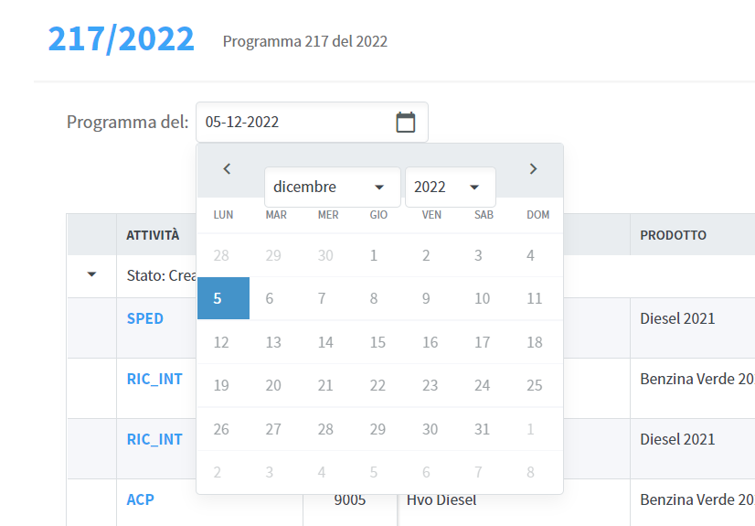This screenshot has width=755, height=526.
Task: Choose December 20 in calendar
Action: [275, 385]
